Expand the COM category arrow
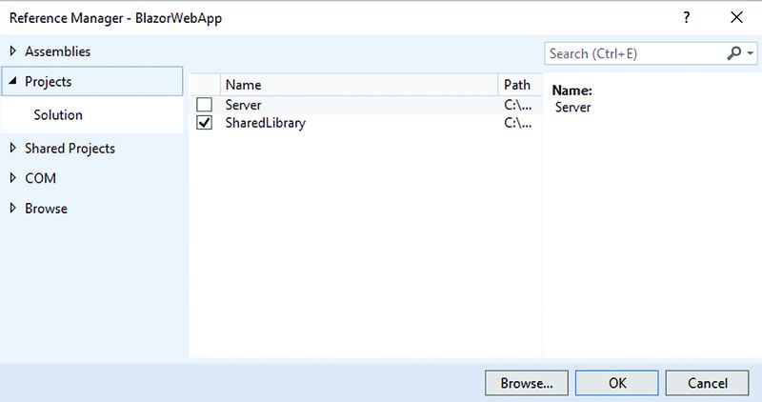The height and width of the screenshot is (402, 762). [13, 178]
